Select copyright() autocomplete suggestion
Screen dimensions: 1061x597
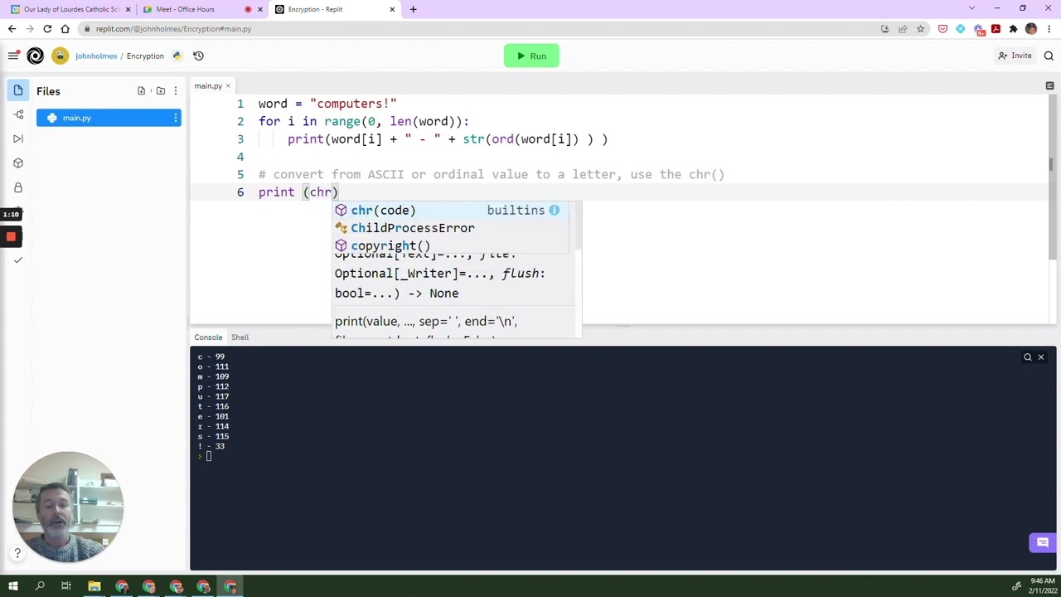[451, 245]
